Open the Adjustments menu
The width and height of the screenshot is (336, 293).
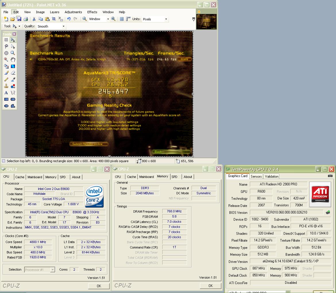pyautogui.click(x=73, y=12)
